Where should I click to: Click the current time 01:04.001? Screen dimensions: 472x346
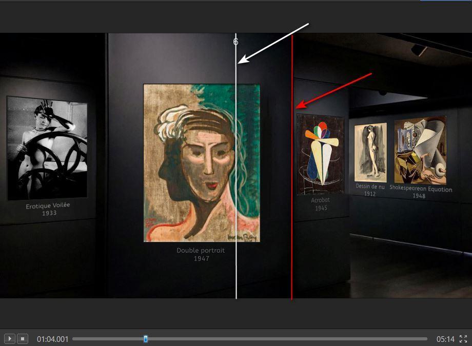tap(53, 339)
